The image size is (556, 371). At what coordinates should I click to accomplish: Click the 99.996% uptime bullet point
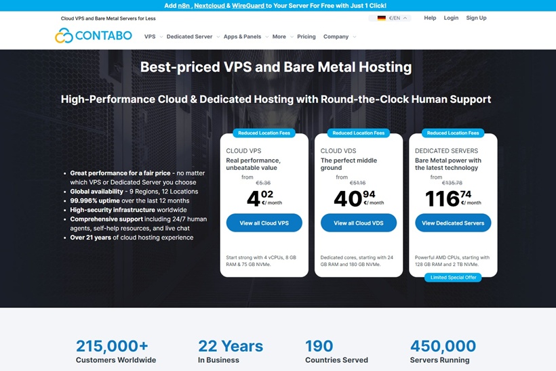130,200
